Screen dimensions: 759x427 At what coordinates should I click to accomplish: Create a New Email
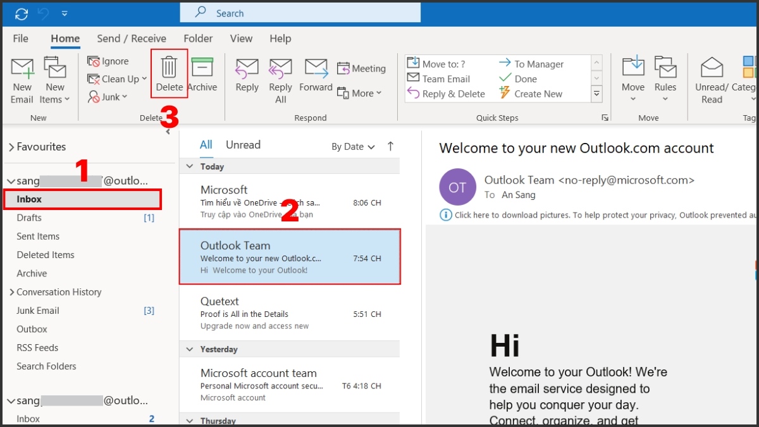[22, 80]
